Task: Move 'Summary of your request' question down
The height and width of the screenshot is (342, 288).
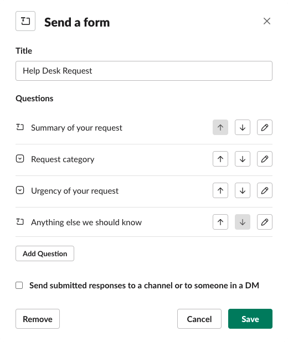Action: point(243,127)
